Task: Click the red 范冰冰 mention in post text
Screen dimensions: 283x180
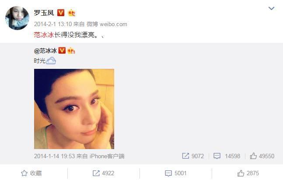Action: (x=44, y=35)
